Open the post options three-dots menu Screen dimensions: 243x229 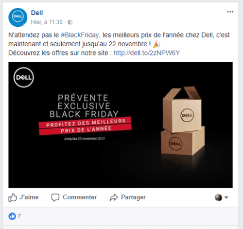point(230,12)
